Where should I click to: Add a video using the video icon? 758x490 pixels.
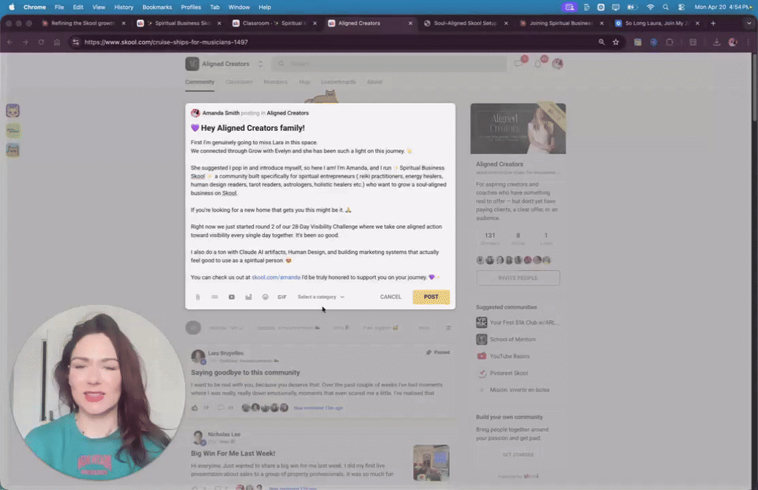coord(231,297)
